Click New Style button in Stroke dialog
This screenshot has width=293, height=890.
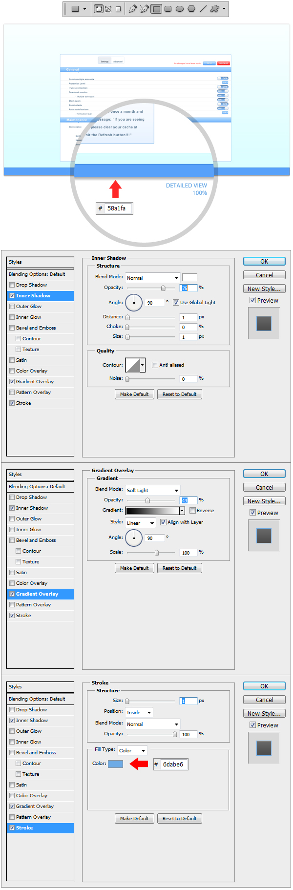coord(264,714)
